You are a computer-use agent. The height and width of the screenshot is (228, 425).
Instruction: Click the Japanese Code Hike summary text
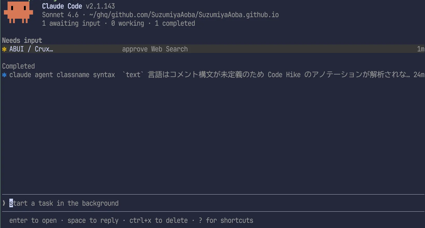(x=266, y=75)
